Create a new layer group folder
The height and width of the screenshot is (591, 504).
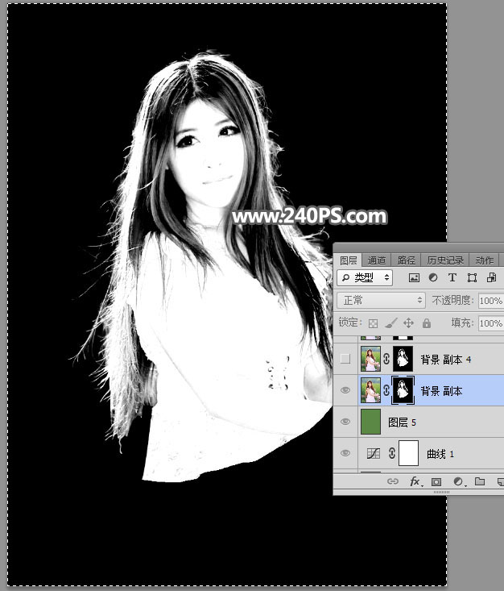(480, 481)
